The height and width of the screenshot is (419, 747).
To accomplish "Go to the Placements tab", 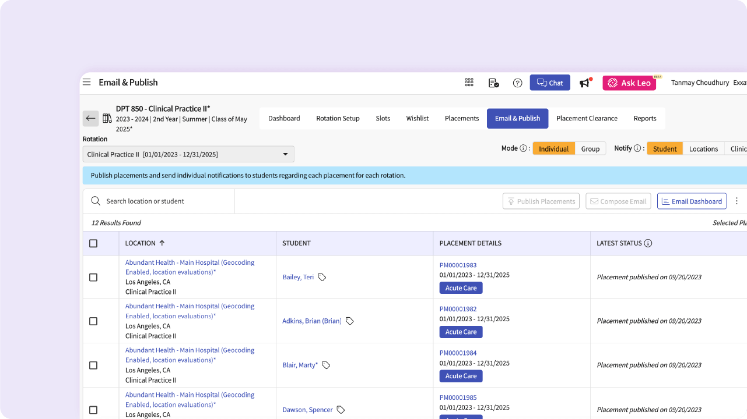I will pos(462,118).
